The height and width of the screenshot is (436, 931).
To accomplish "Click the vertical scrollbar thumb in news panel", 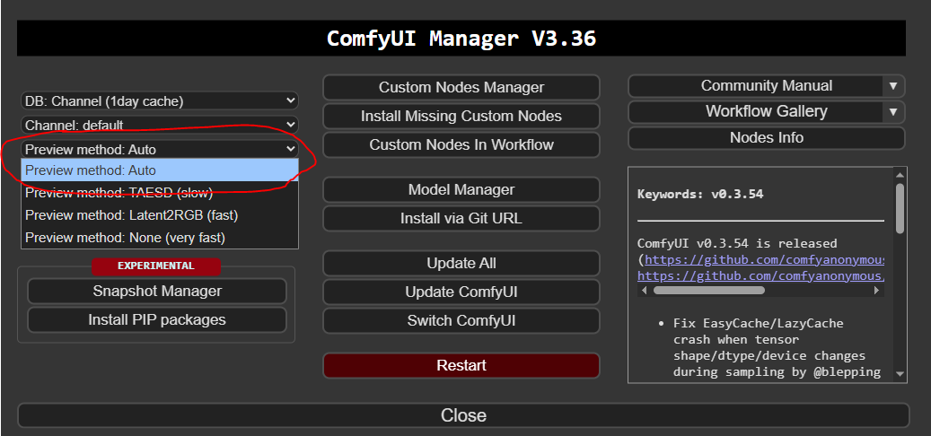I will point(900,208).
